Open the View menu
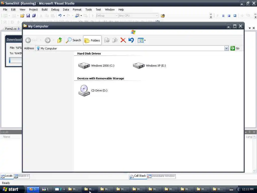This screenshot has height=193, width=257. point(22,10)
